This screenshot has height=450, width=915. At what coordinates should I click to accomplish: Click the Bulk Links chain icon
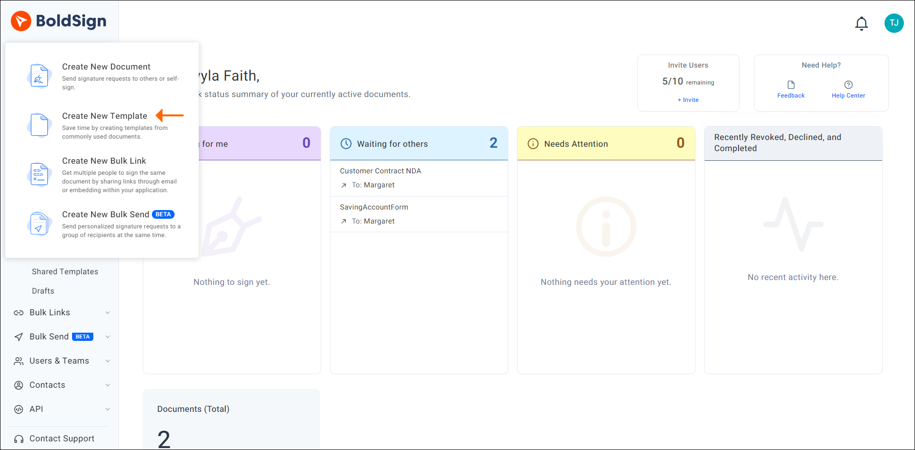tap(18, 313)
